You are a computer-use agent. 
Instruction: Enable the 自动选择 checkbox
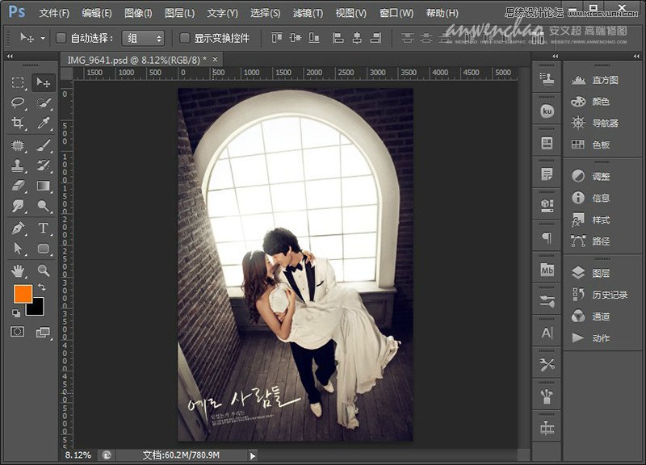61,38
